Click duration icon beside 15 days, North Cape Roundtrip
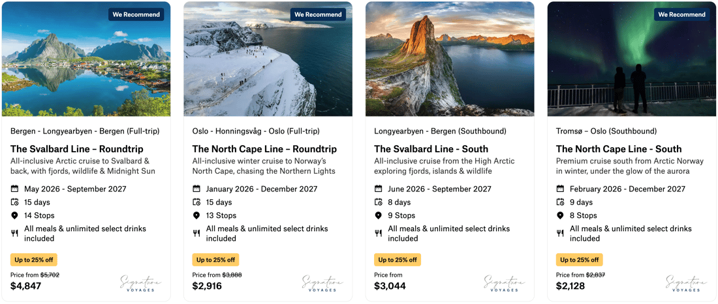Viewport: 718px width, 304px height. (x=196, y=202)
